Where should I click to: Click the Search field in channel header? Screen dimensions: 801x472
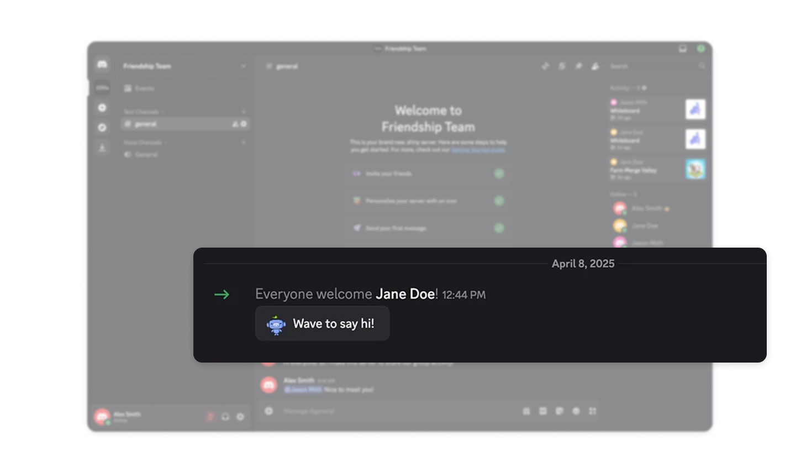point(657,66)
